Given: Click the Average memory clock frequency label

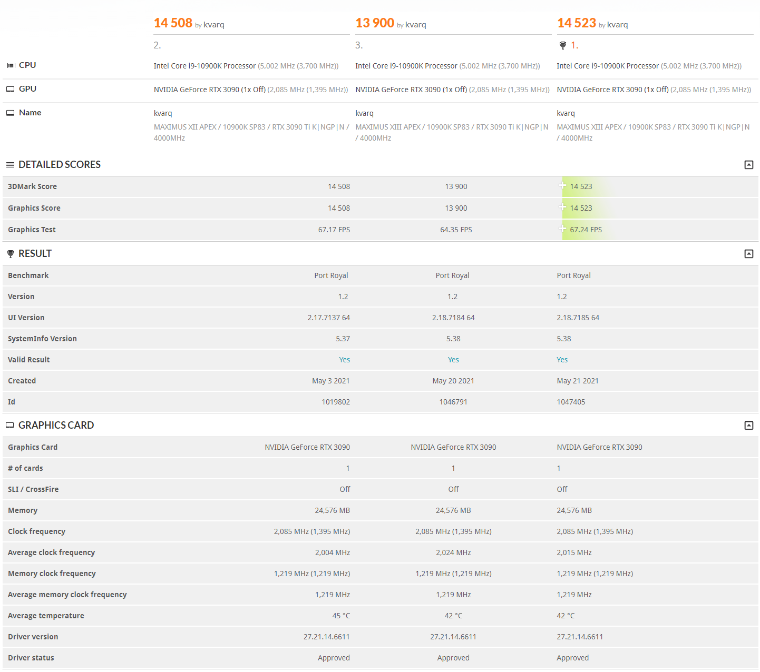Looking at the screenshot, I should [67, 595].
